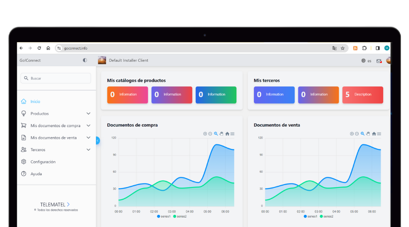Toggle series2 in Documentos de venta legend

tap(327, 216)
